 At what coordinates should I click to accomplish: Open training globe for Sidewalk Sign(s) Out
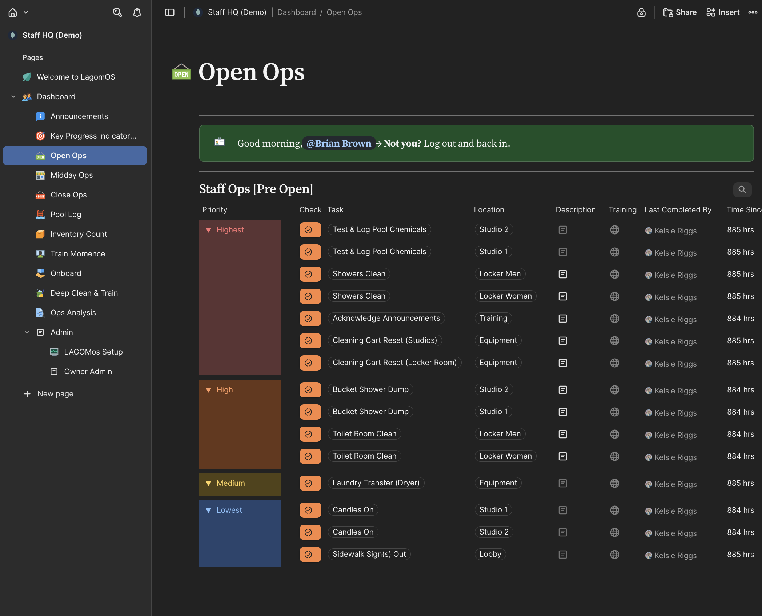pyautogui.click(x=615, y=555)
